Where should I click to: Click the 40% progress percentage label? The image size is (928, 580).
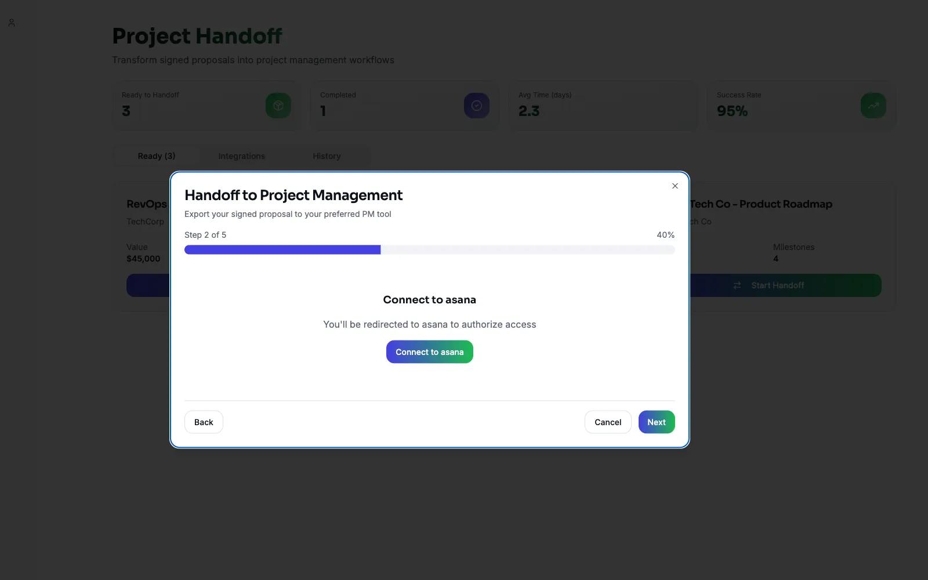[x=665, y=235]
